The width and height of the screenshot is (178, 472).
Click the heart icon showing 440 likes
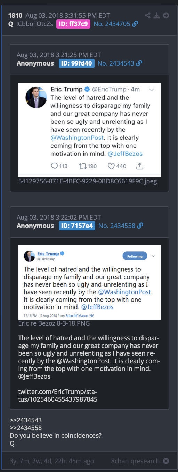pos(111,166)
